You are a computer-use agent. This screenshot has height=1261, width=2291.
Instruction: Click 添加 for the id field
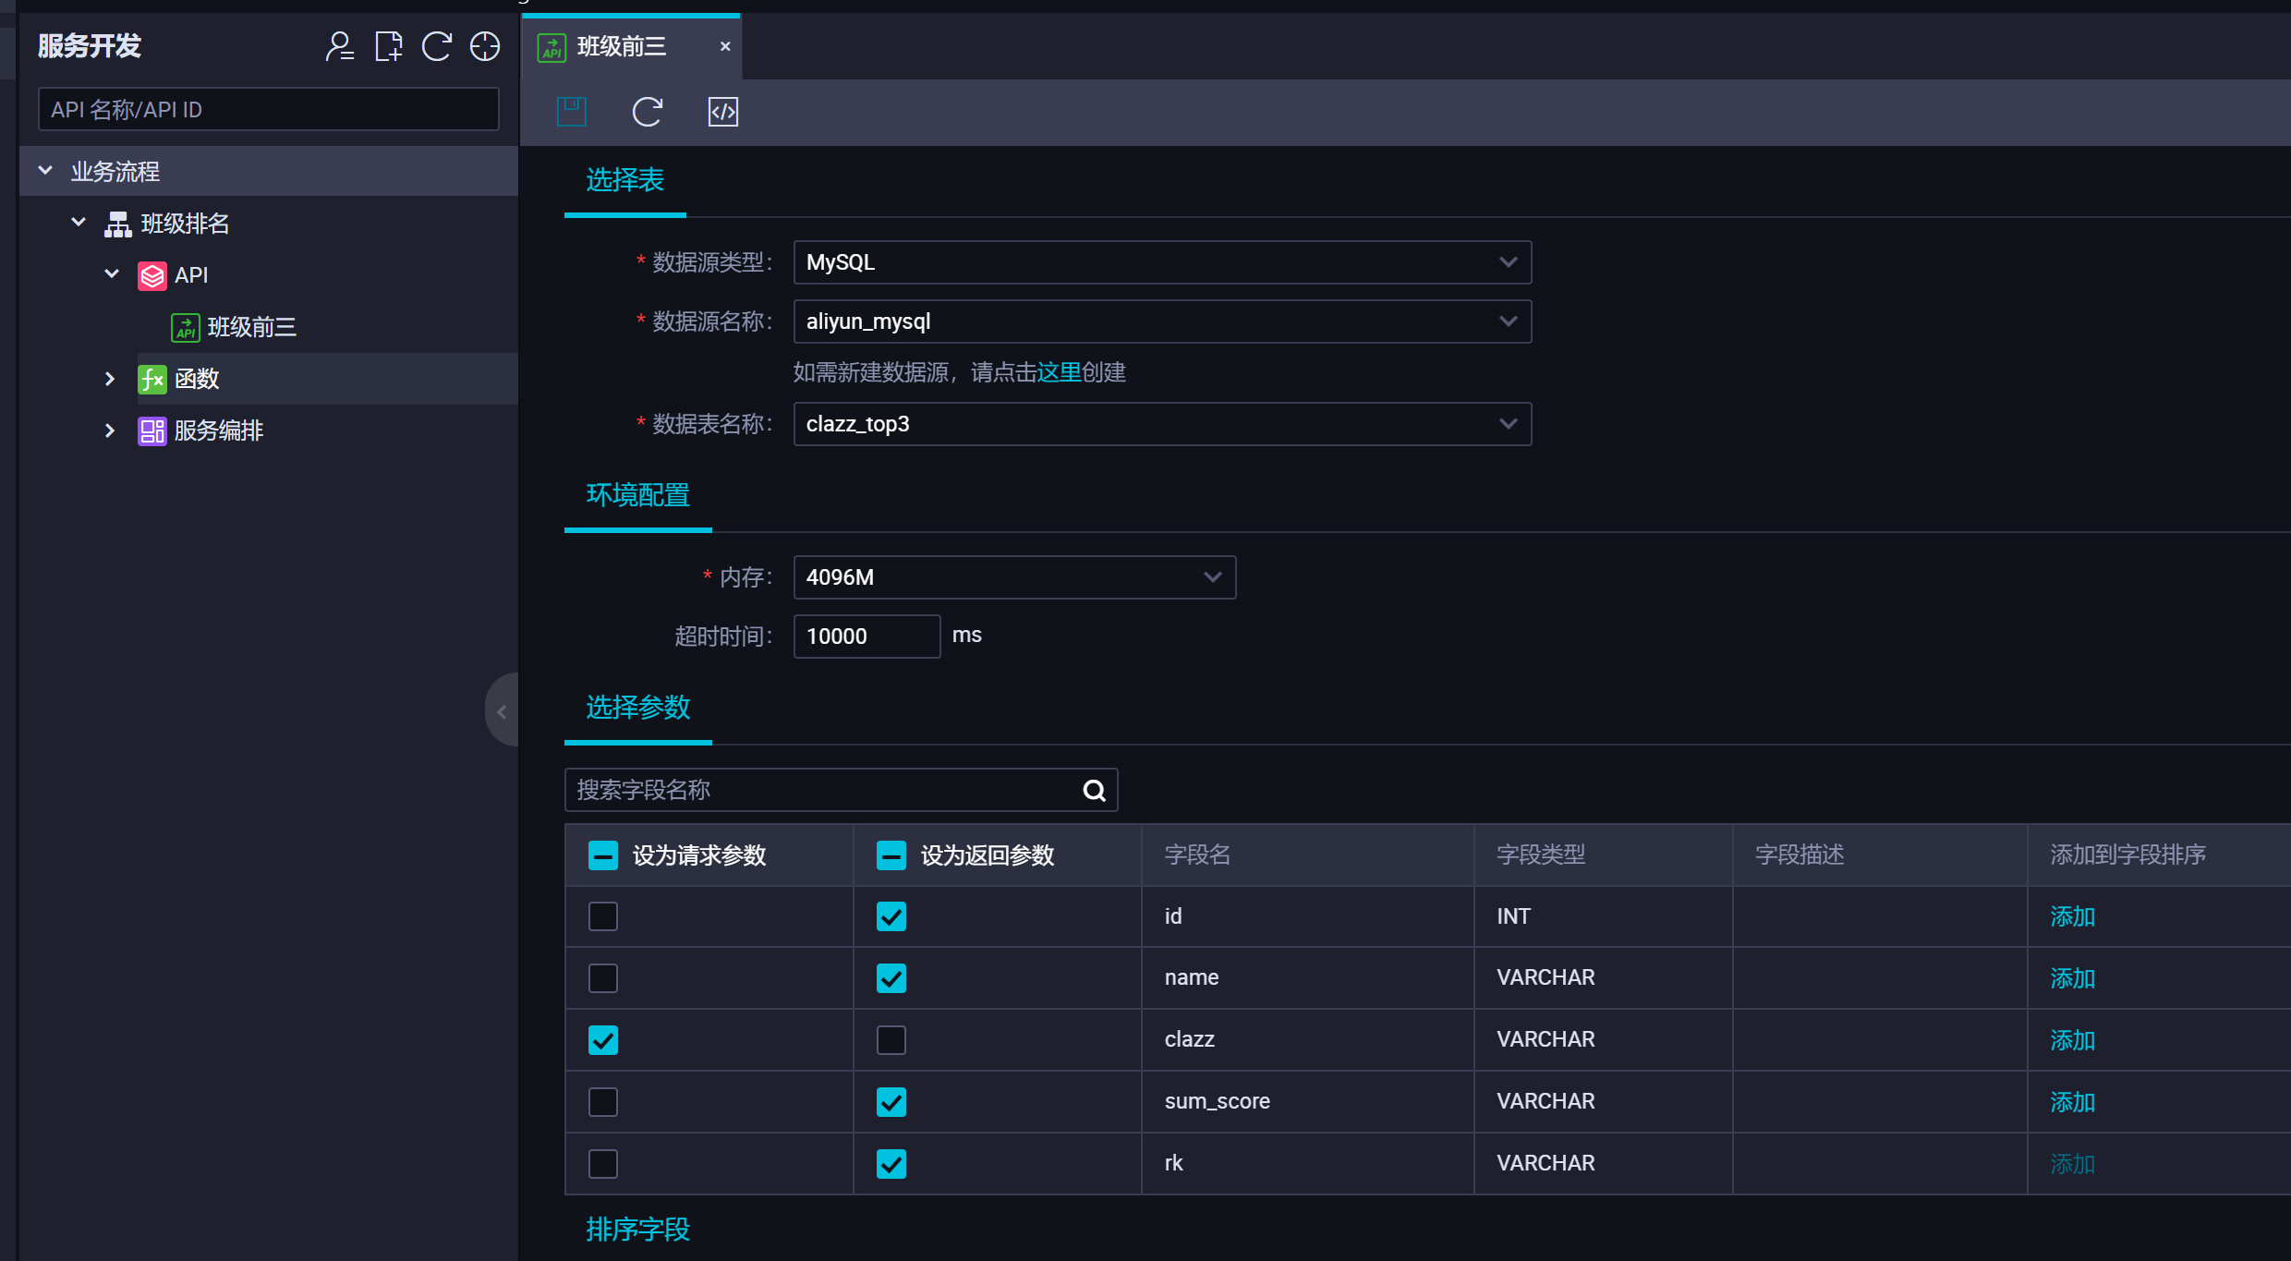click(2073, 916)
